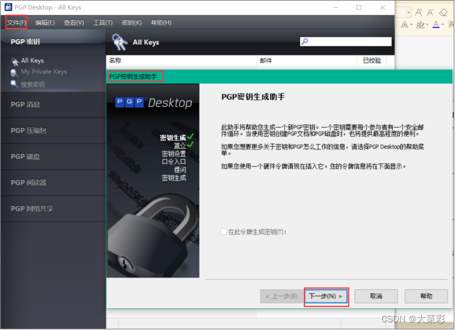Click the increase font size icon in background editor
The height and width of the screenshot is (330, 455).
click(419, 13)
